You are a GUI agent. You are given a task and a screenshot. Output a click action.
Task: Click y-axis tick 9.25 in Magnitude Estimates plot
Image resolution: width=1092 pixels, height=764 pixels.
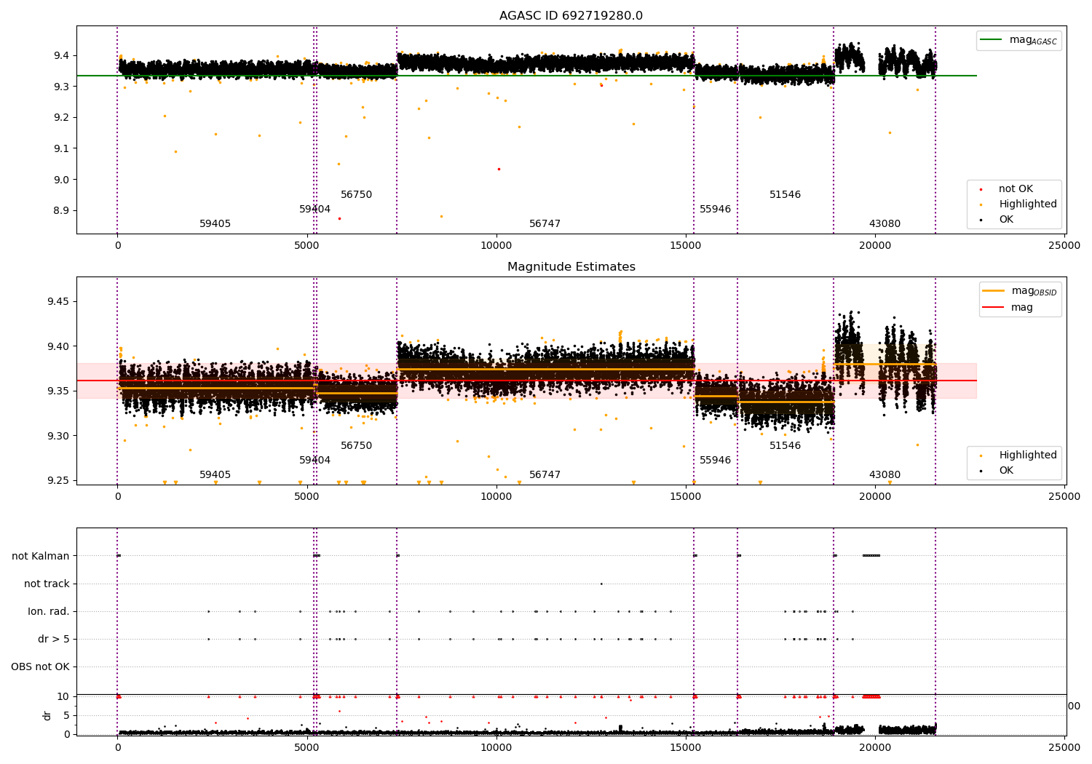pos(58,481)
